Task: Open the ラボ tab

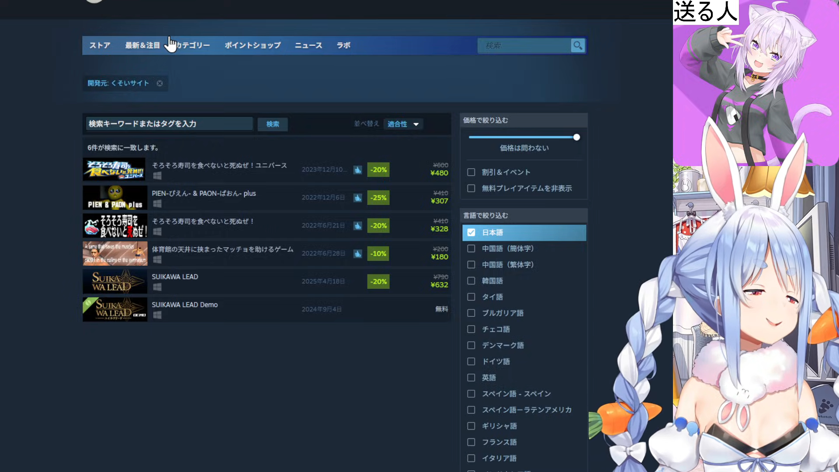Action: tap(343, 45)
